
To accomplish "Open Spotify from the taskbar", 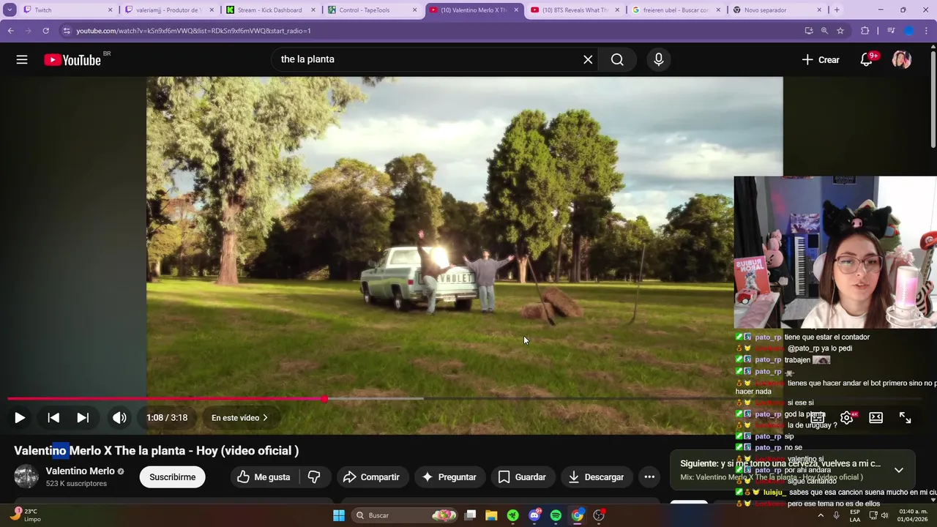I will pos(556,515).
